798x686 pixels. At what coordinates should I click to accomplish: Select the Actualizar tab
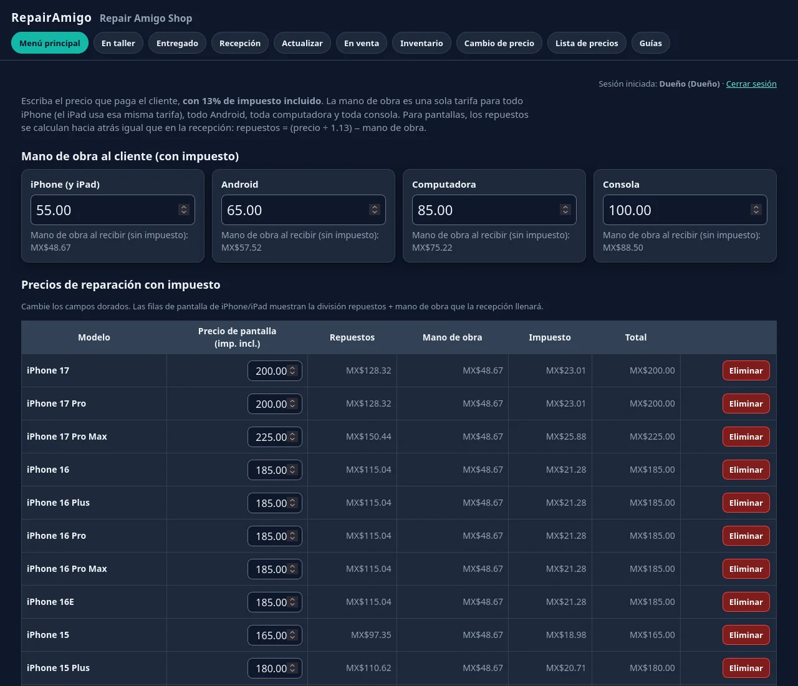pyautogui.click(x=302, y=43)
